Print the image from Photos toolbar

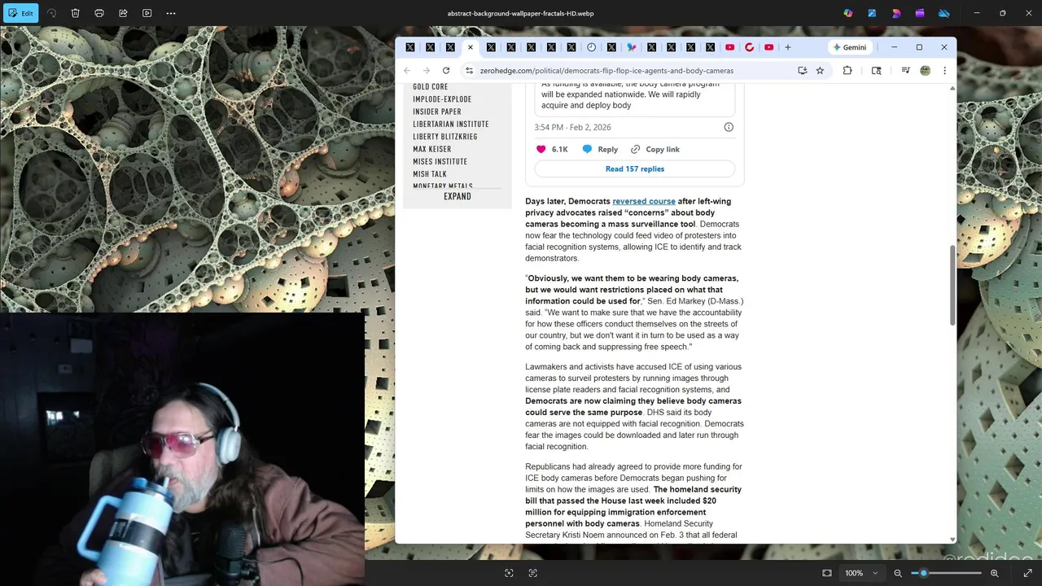coord(99,13)
